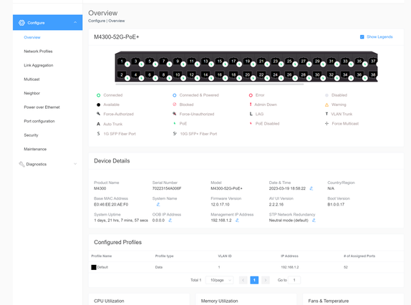Select port 22 on switch diagram
This screenshot has width=411, height=305.
[x=261, y=74]
